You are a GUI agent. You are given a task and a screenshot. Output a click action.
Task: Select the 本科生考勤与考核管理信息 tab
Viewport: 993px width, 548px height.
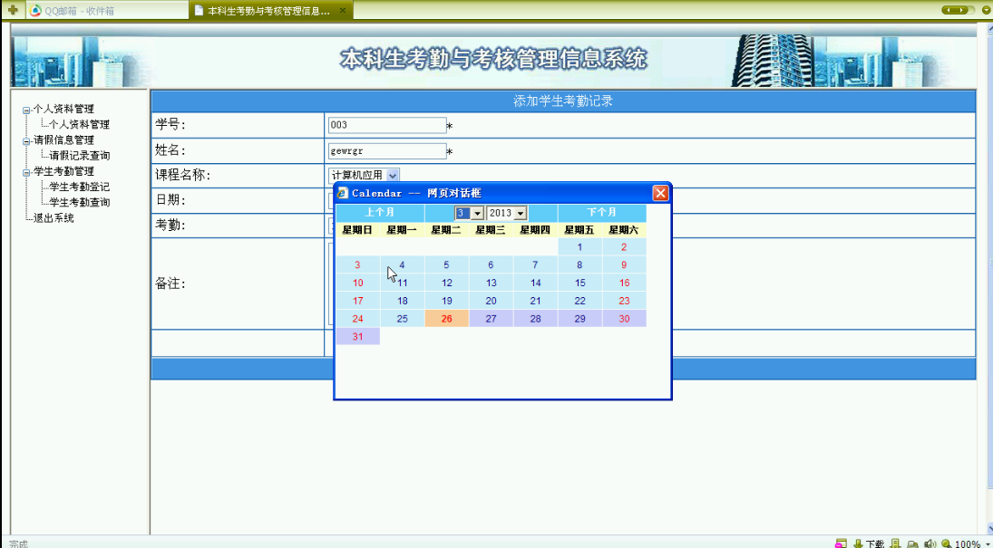click(x=271, y=10)
